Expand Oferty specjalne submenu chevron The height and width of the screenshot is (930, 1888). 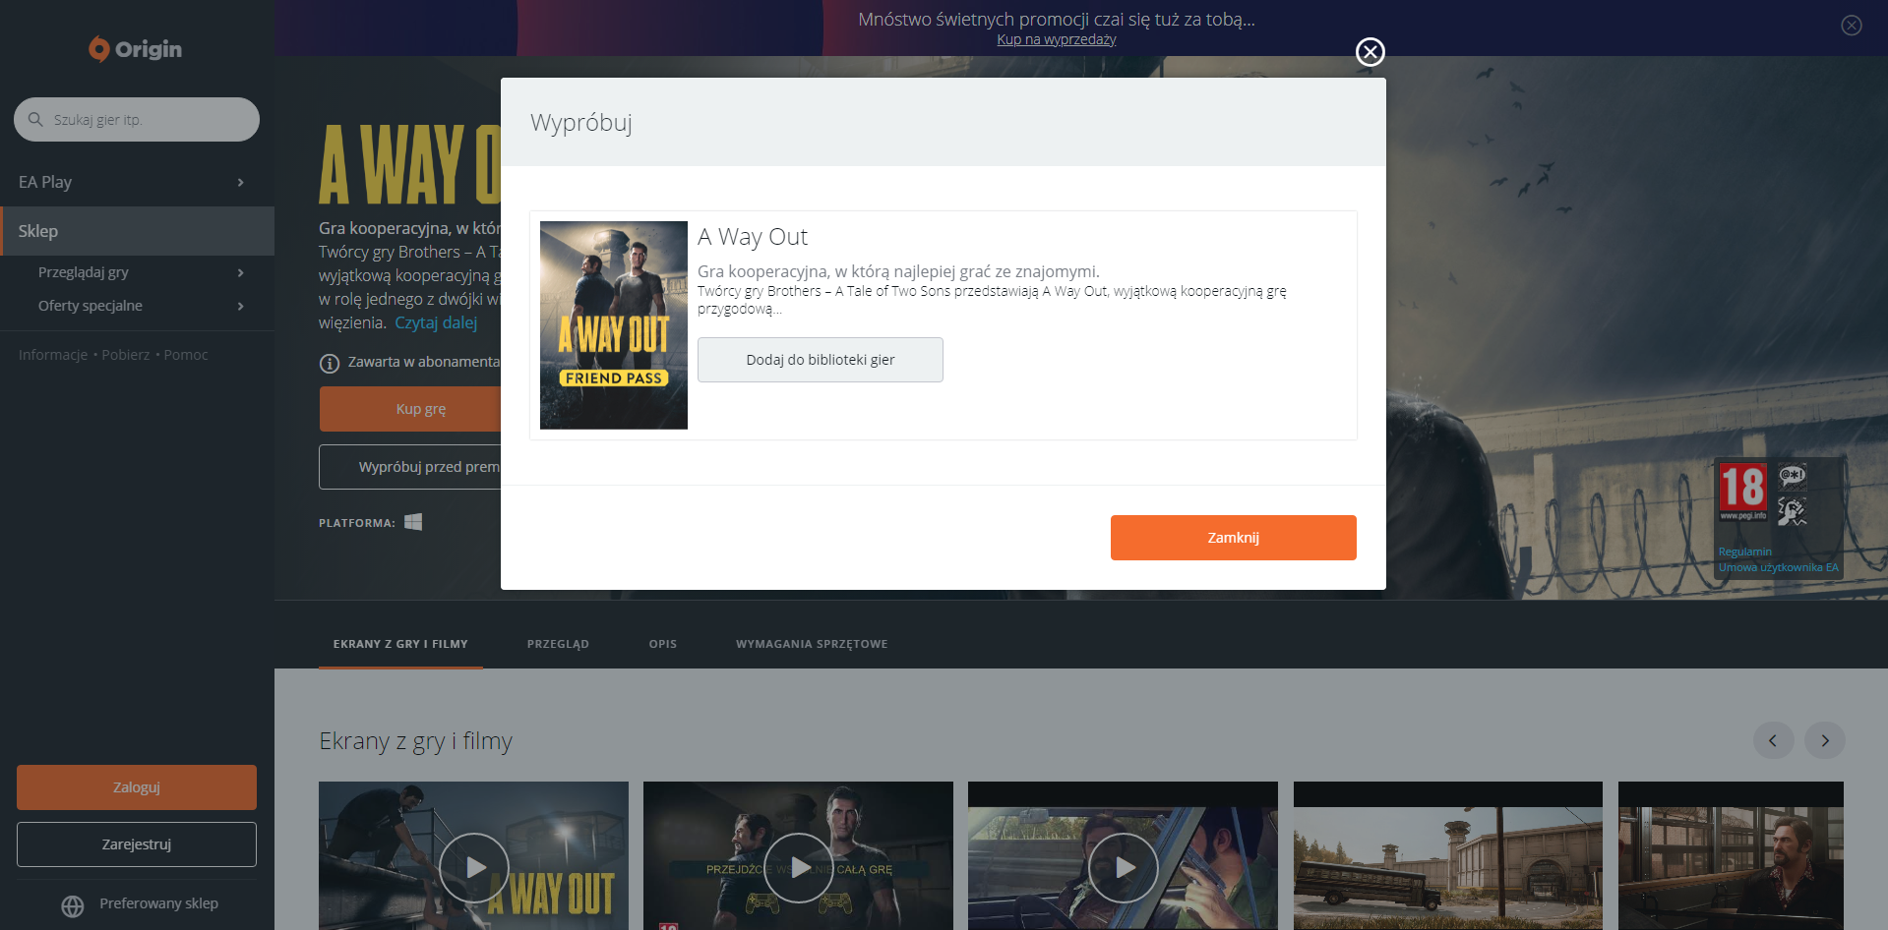point(241,307)
